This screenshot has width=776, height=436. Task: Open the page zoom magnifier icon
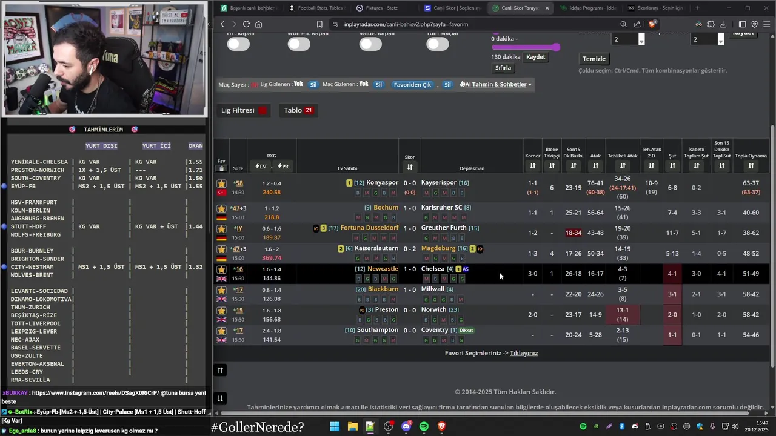tap(623, 24)
